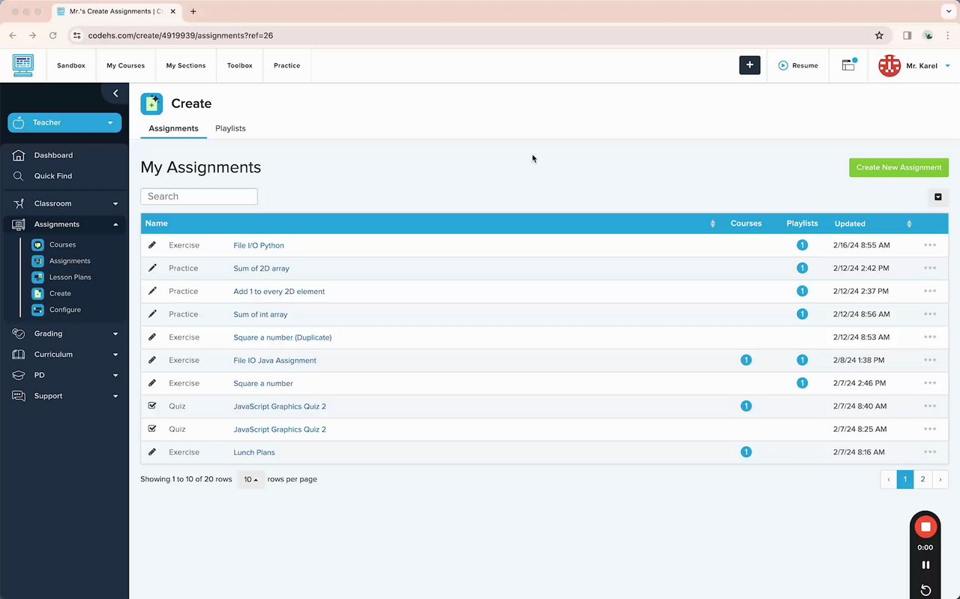
Task: Open the Sum of int array link
Action: 260,315
